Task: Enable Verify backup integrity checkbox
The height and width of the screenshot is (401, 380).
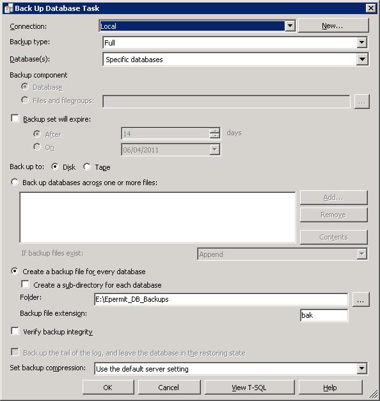Action: (15, 331)
